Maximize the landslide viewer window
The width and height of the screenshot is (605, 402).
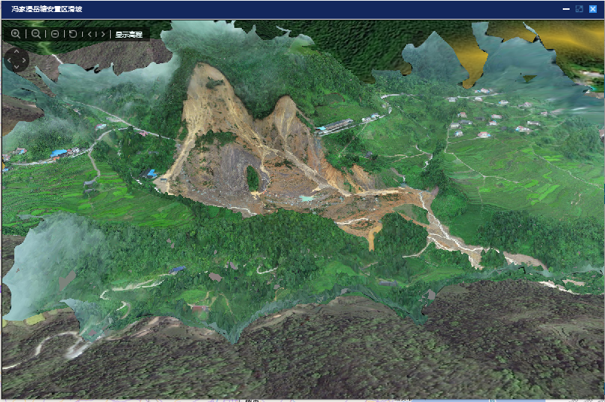579,9
